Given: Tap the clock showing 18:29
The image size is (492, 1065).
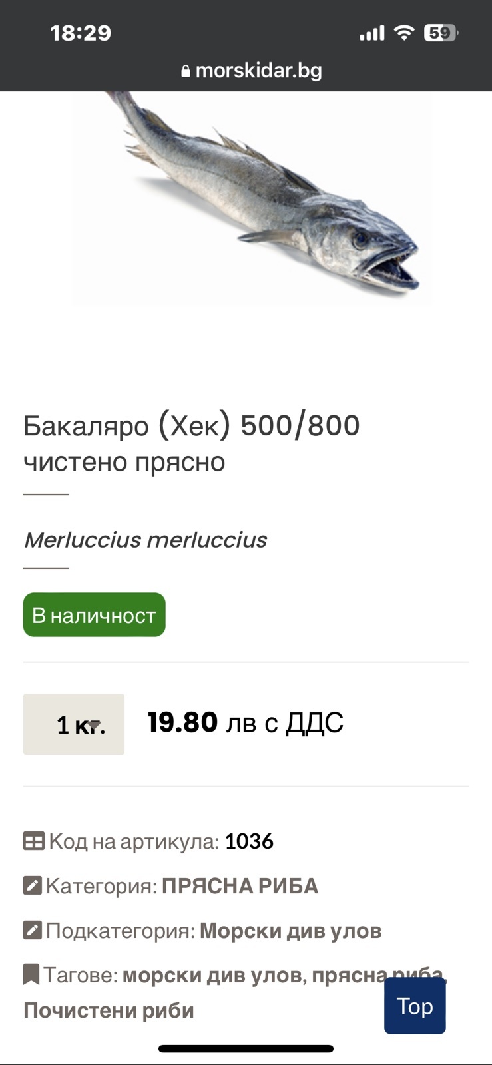Looking at the screenshot, I should coord(81,33).
